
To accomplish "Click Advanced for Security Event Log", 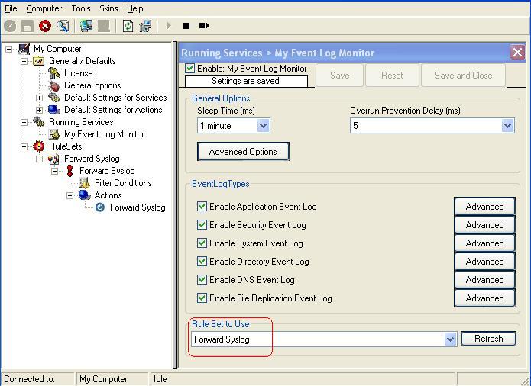I will tap(484, 225).
